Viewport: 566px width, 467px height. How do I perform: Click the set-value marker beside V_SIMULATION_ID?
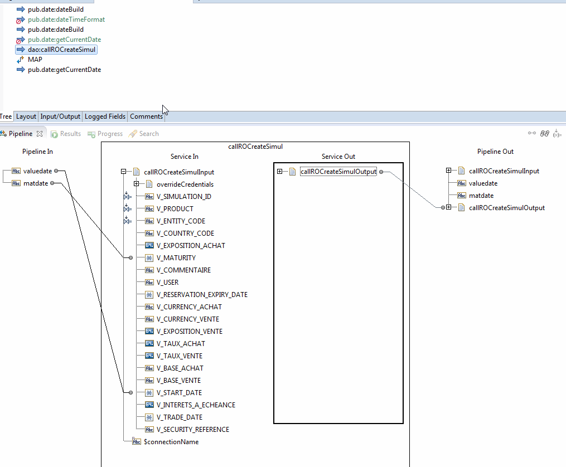128,196
